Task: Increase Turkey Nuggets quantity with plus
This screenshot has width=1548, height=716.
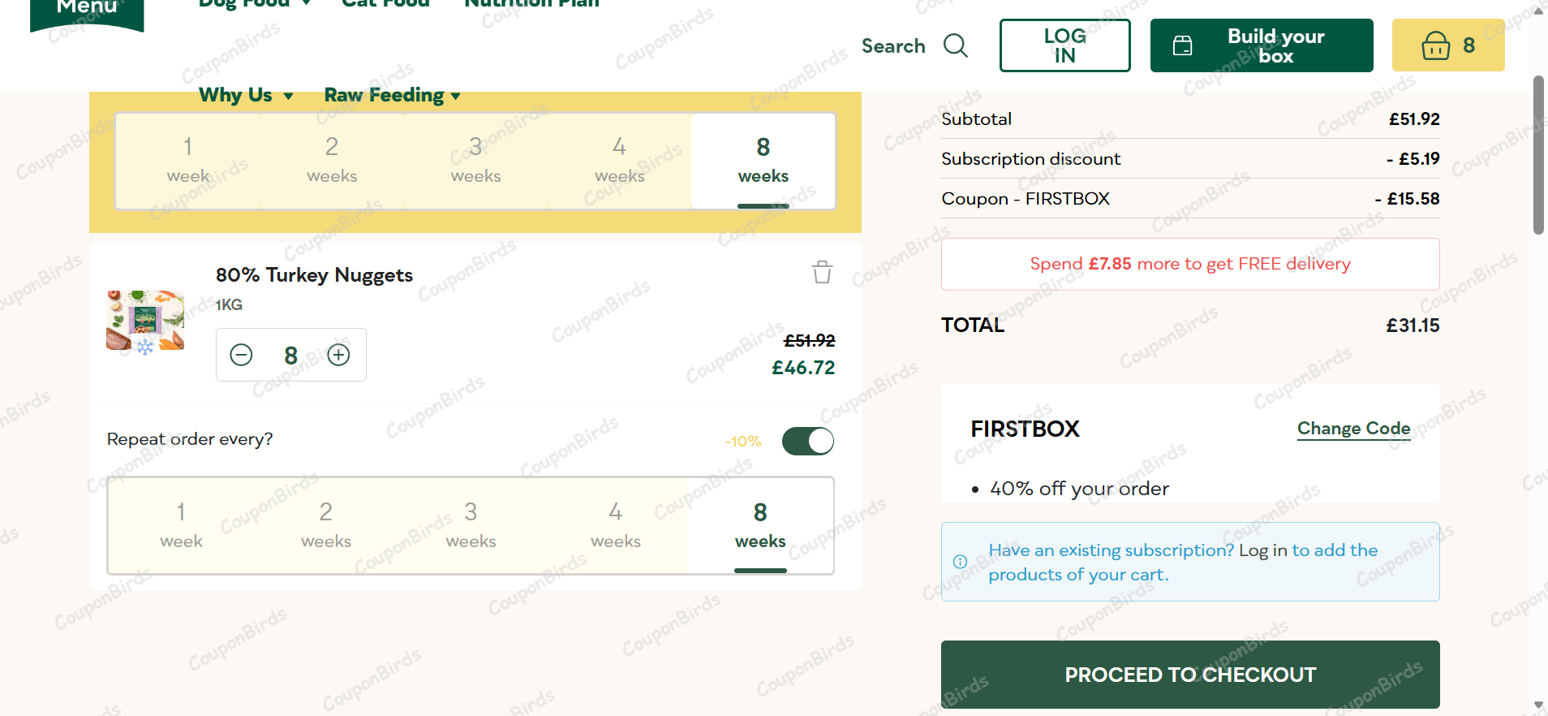Action: (x=338, y=355)
